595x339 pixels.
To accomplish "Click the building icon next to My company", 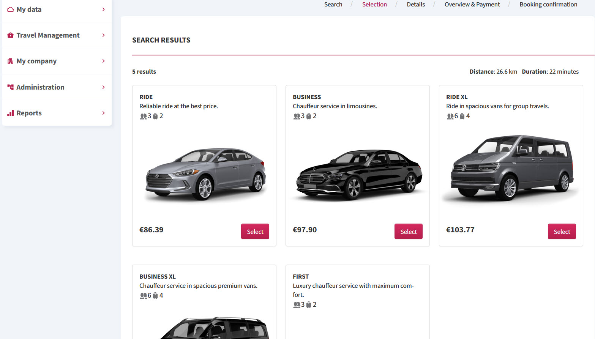I will tap(11, 61).
